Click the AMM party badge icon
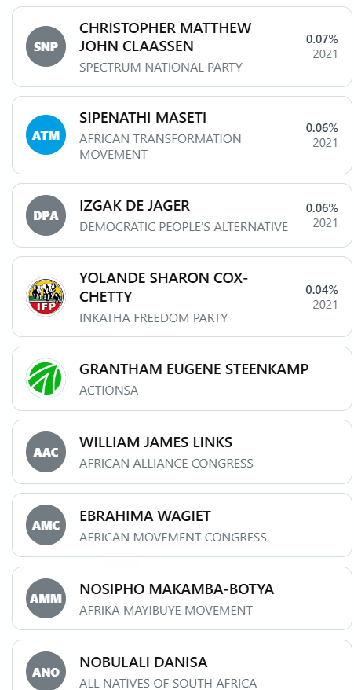354x690 pixels. [46, 599]
